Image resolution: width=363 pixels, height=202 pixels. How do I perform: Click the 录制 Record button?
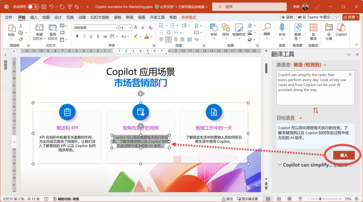[x=287, y=17]
